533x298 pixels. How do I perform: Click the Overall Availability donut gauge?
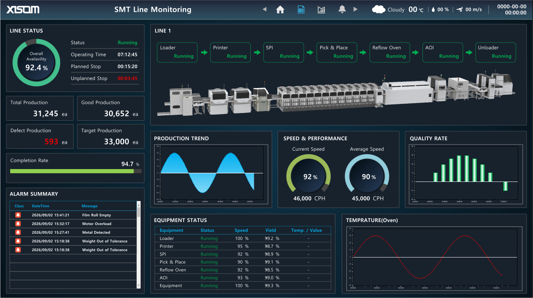tap(36, 62)
